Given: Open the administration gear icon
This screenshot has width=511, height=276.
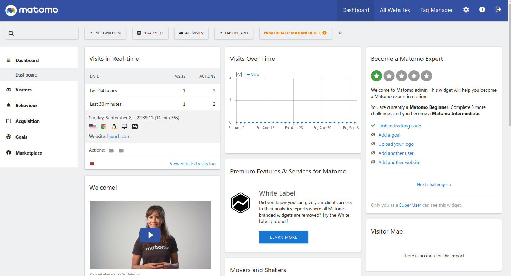Looking at the screenshot, I should [x=466, y=10].
